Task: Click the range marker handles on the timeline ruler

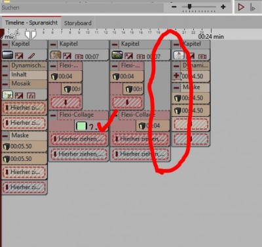Action: [x=30, y=35]
